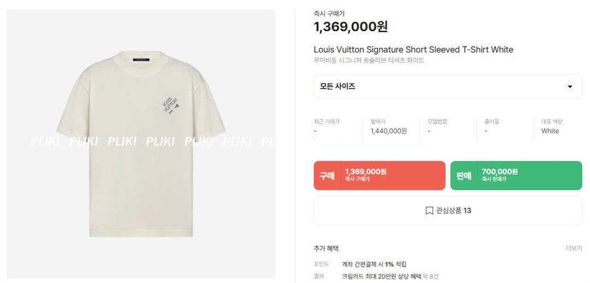
Task: Click the product title Louis Vuitton Signature T-Shirt
Action: coord(413,50)
